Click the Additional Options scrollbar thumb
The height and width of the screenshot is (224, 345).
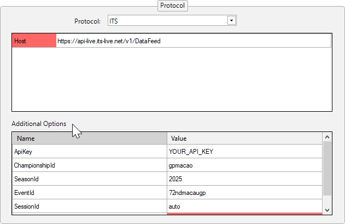328,169
